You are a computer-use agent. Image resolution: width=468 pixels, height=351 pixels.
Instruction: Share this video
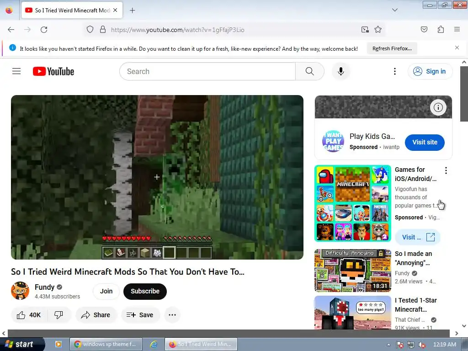click(96, 315)
